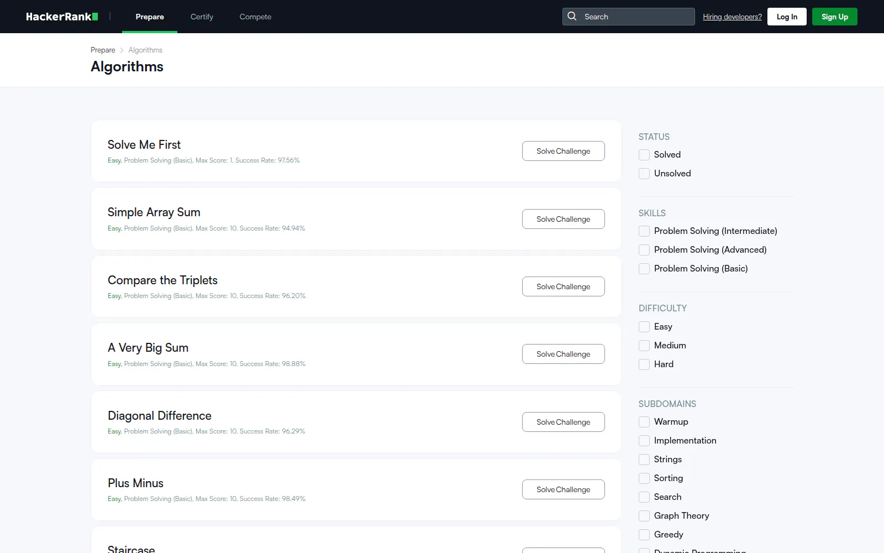Tick the Warmup subdomain checkbox

[x=644, y=422]
